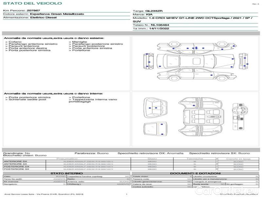Click the Cofano exterior anomaly entry
Screen dimensions: 262x197
(15, 42)
